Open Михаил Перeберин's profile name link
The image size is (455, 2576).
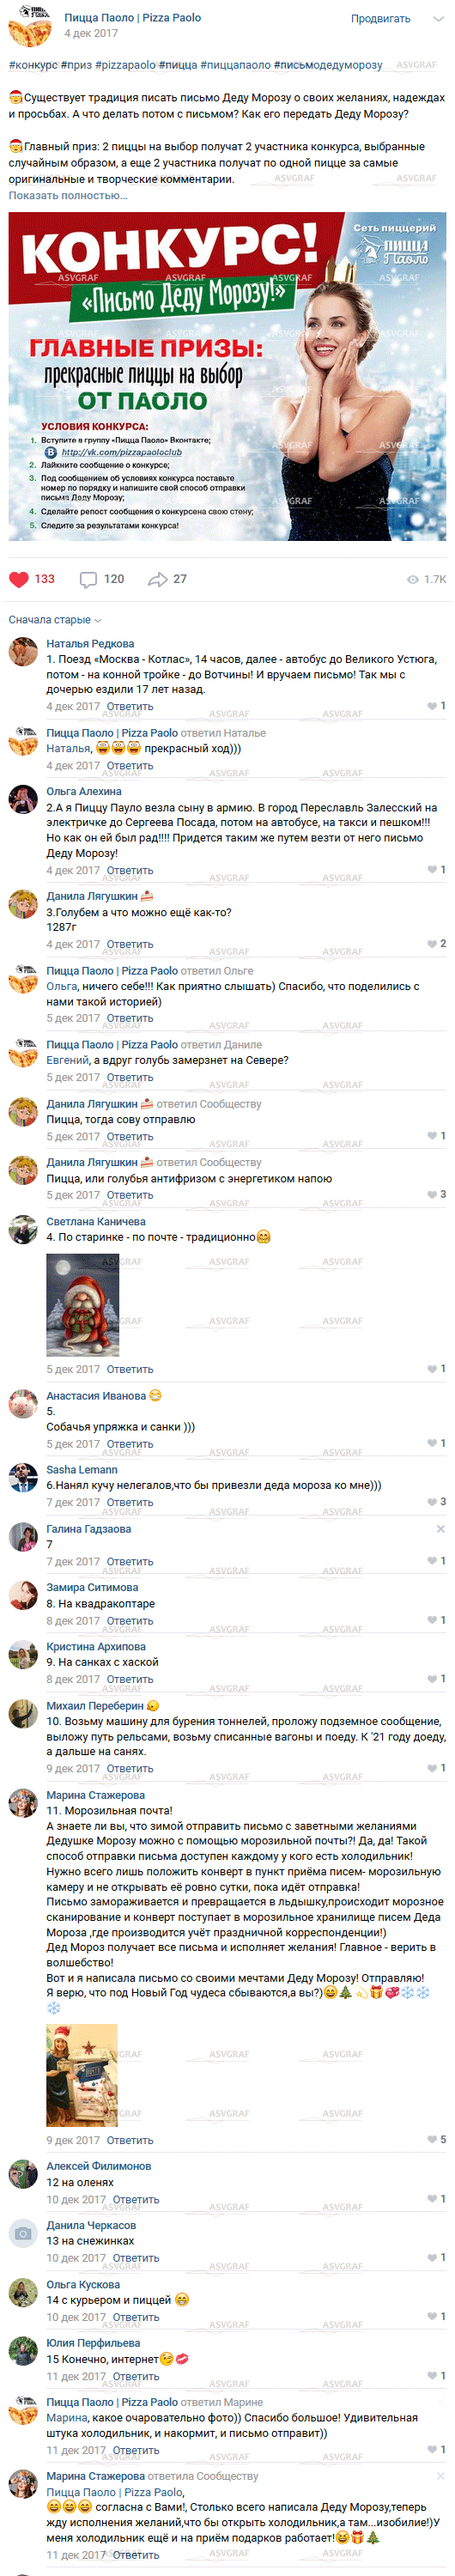[x=95, y=1705]
